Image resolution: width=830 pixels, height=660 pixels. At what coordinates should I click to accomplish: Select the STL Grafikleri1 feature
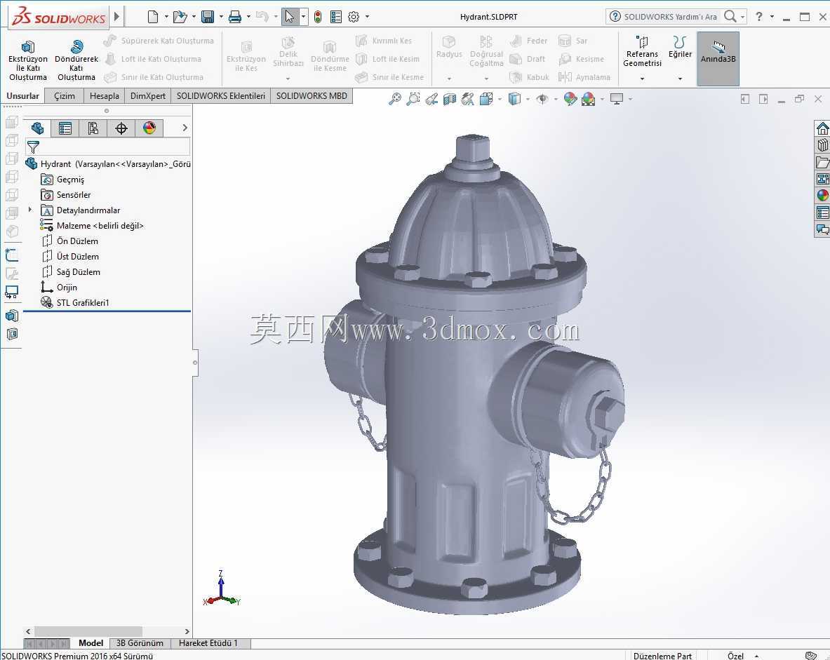75,303
